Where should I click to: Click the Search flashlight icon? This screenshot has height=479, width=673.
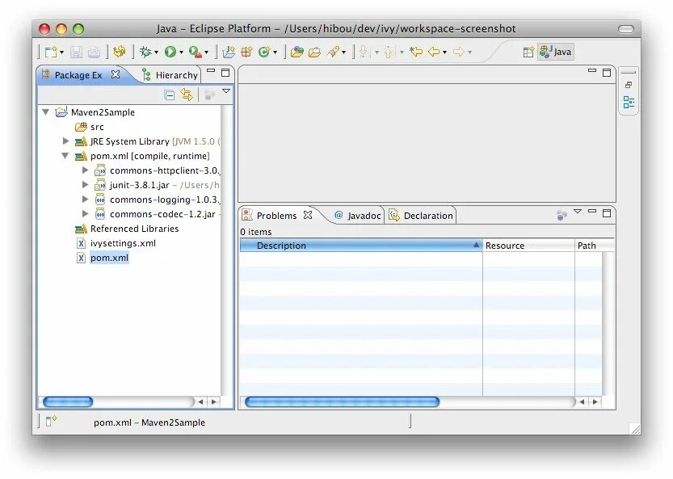pyautogui.click(x=333, y=52)
